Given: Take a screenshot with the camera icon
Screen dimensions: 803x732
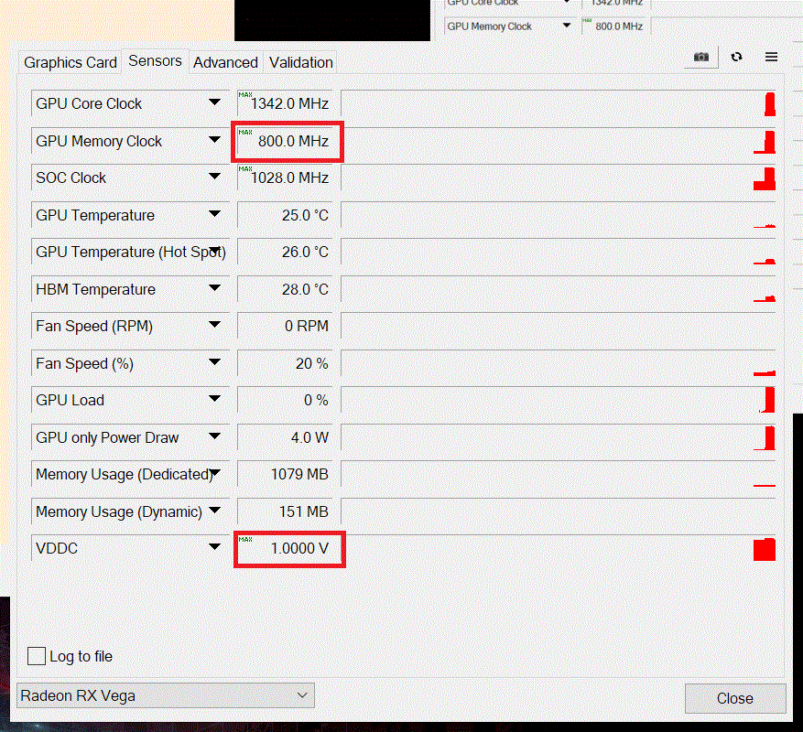Looking at the screenshot, I should click(x=701, y=57).
